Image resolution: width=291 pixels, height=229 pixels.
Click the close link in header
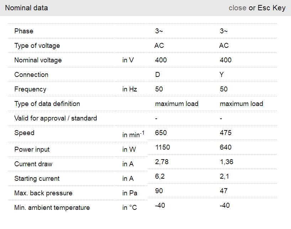[237, 8]
